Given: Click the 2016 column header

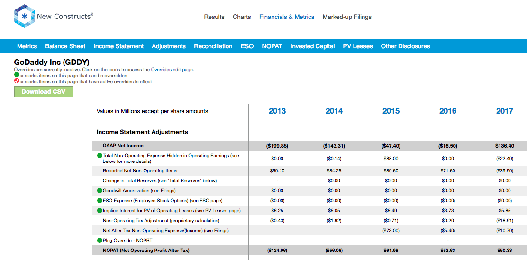Looking at the screenshot, I should pyautogui.click(x=448, y=111).
